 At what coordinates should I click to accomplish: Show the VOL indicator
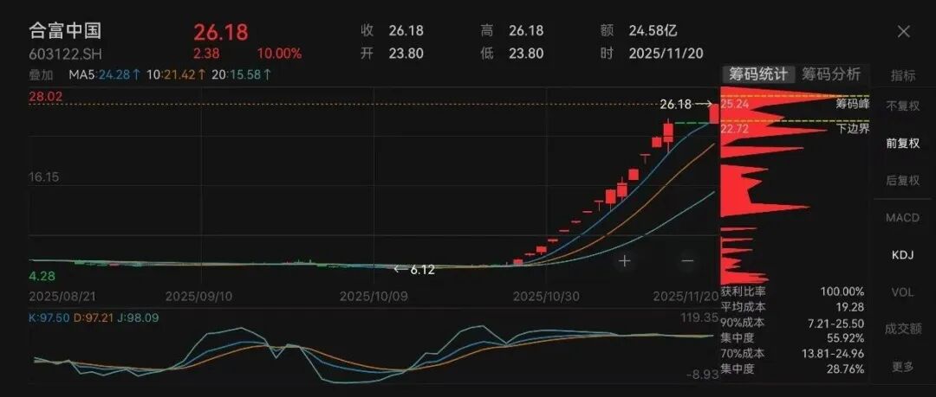click(902, 292)
